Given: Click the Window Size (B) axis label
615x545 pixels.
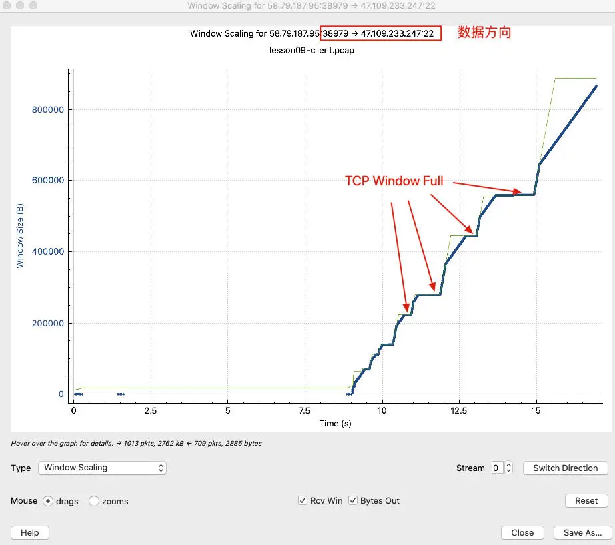Looking at the screenshot, I should click(19, 236).
